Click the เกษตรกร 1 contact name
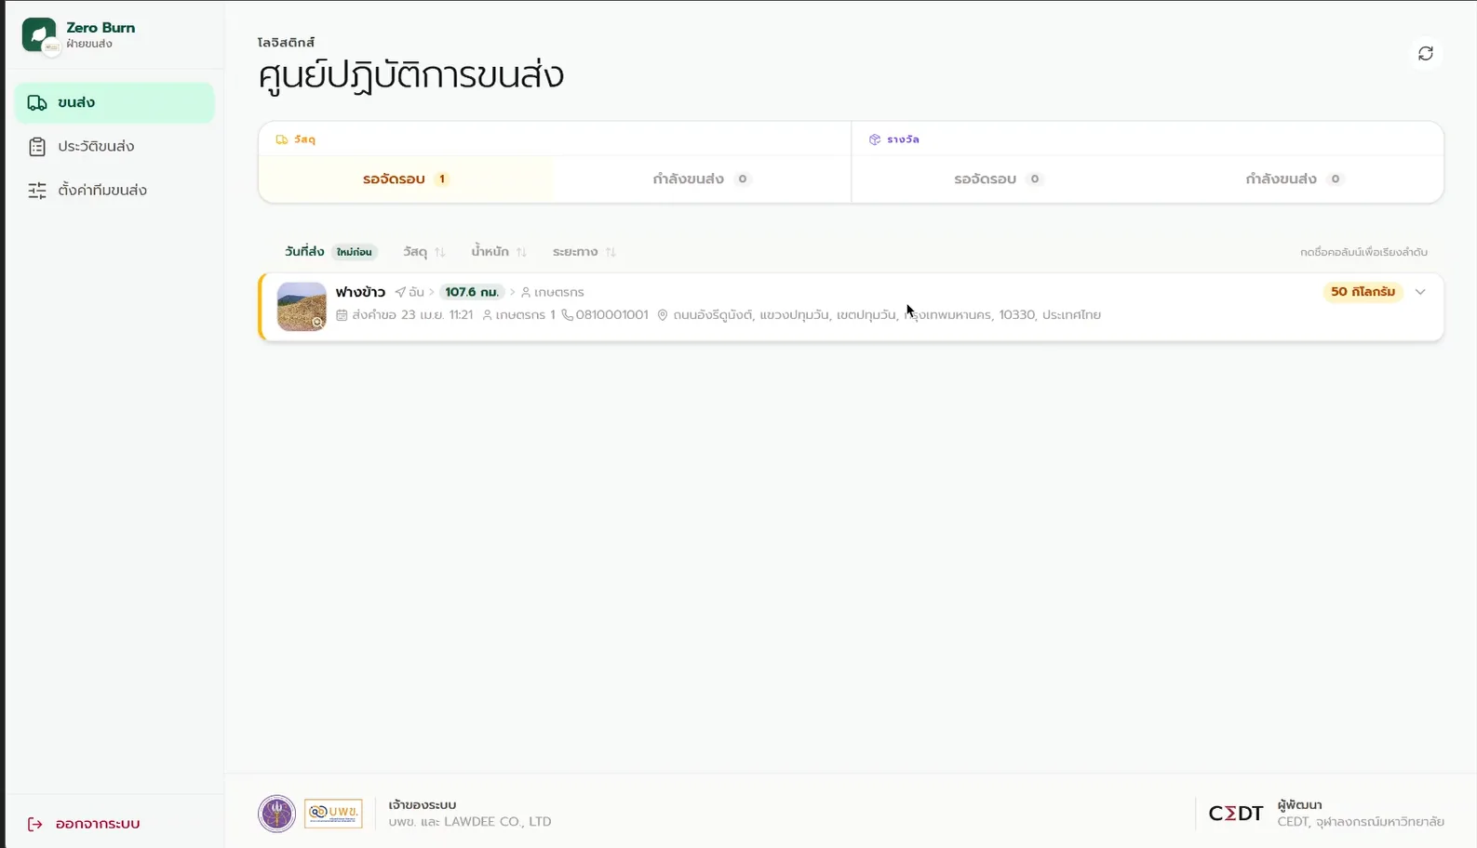Image resolution: width=1477 pixels, height=848 pixels. pyautogui.click(x=525, y=315)
